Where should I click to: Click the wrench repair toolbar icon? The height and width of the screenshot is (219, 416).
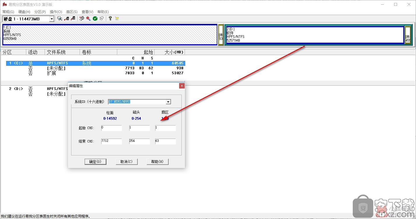pyautogui.click(x=82, y=19)
